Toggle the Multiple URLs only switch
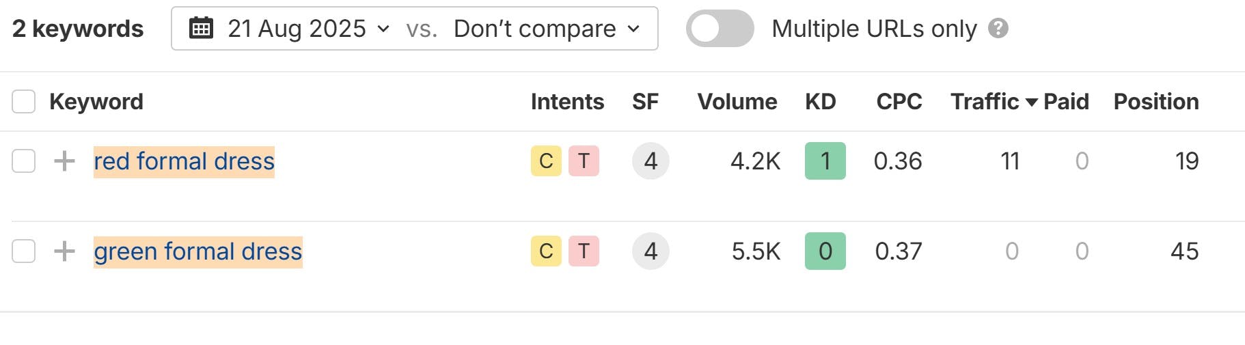This screenshot has width=1245, height=345. point(720,29)
